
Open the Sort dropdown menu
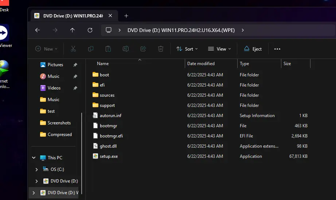187,49
